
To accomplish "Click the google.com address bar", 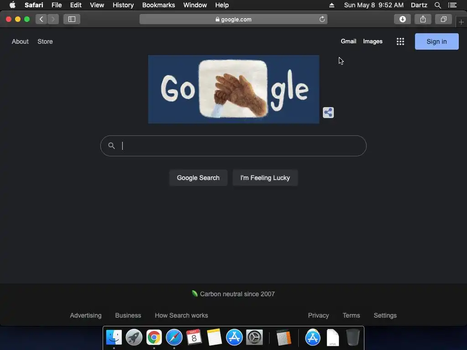I will (233, 19).
